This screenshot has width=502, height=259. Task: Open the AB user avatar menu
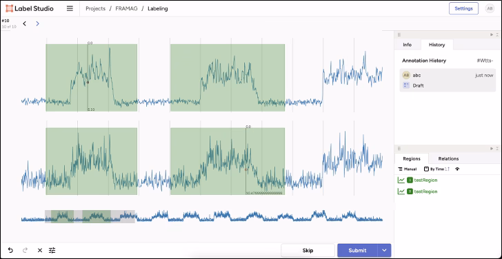pos(490,9)
